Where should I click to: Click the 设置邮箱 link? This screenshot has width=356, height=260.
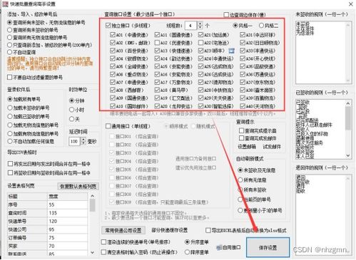point(247,147)
